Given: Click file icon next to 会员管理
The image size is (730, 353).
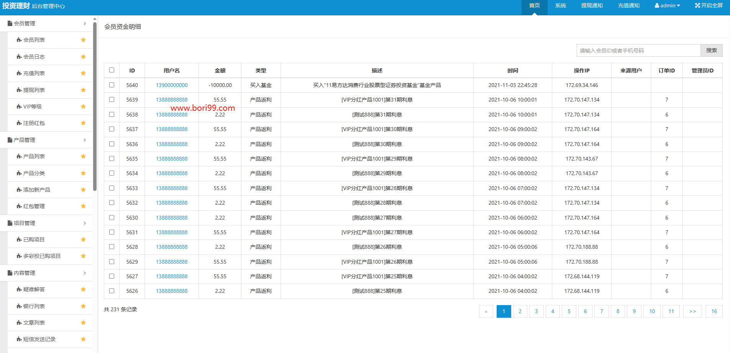Looking at the screenshot, I should (x=10, y=23).
